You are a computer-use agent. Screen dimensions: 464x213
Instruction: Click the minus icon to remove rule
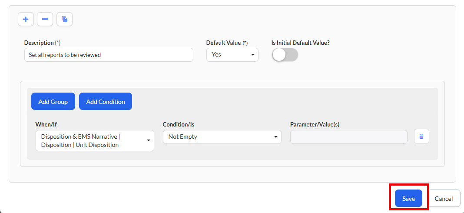(x=45, y=19)
